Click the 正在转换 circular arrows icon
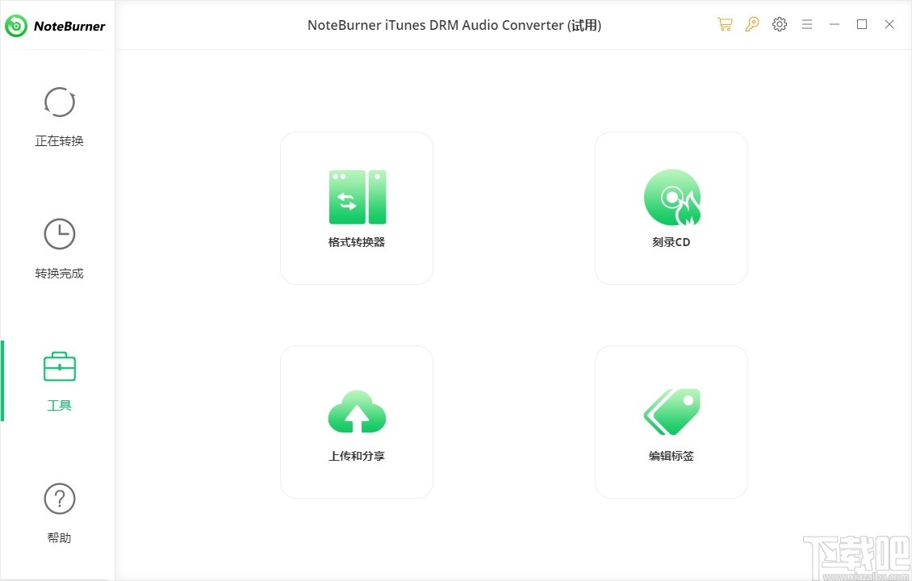This screenshot has height=581, width=912. click(x=59, y=102)
